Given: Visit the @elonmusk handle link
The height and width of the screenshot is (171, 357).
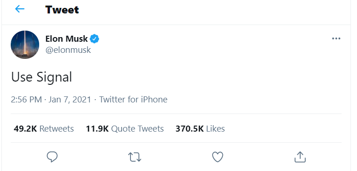Looking at the screenshot, I should click(68, 50).
